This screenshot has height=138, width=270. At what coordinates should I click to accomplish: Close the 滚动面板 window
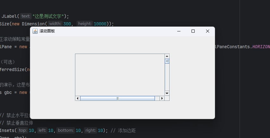pos(208,31)
